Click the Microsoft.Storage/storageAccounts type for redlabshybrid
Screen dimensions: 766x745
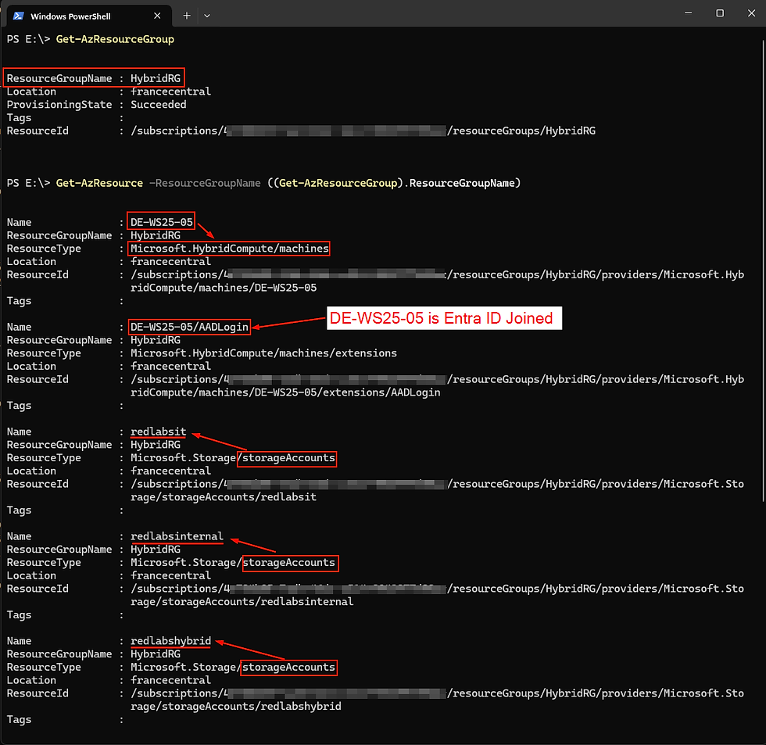pos(233,667)
